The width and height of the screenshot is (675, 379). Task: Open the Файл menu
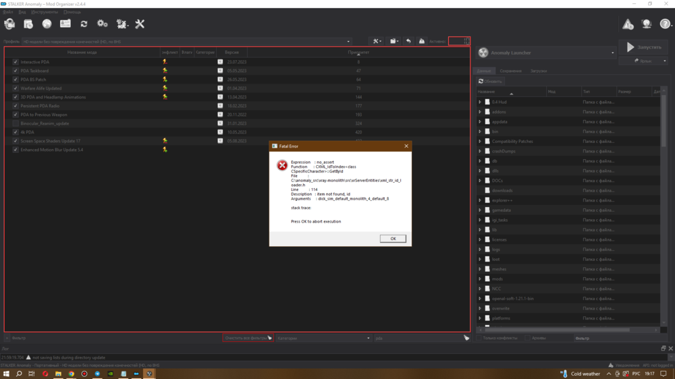click(7, 12)
